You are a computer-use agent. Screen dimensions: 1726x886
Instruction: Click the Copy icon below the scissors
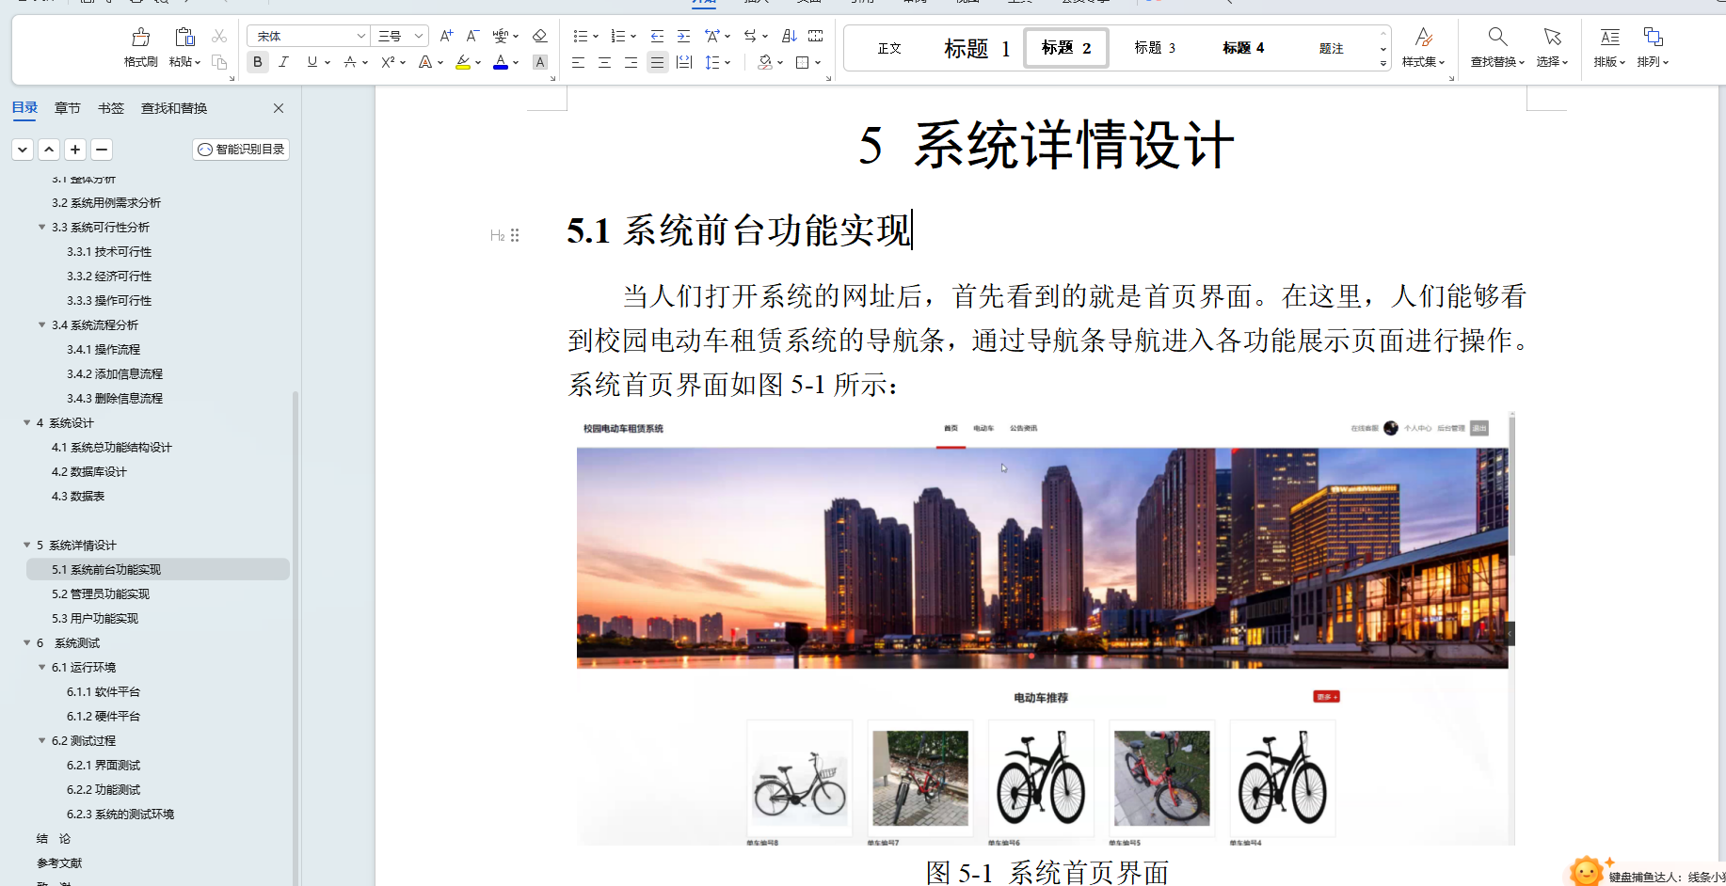(219, 62)
